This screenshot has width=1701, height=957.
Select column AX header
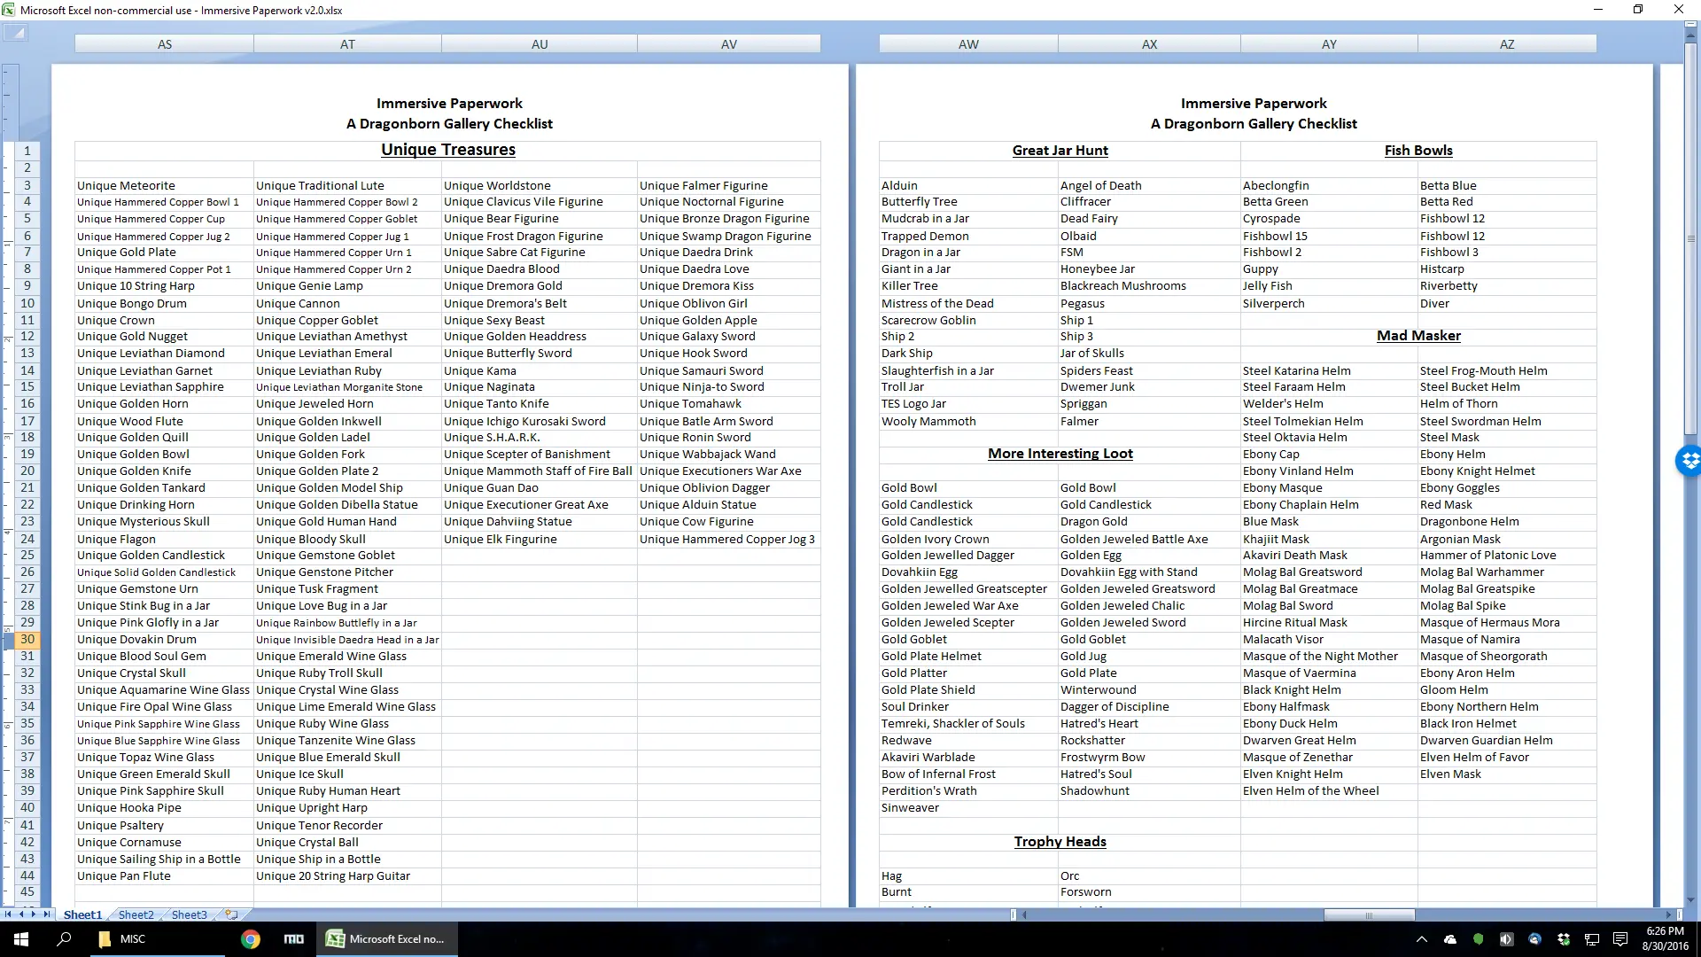point(1149,43)
